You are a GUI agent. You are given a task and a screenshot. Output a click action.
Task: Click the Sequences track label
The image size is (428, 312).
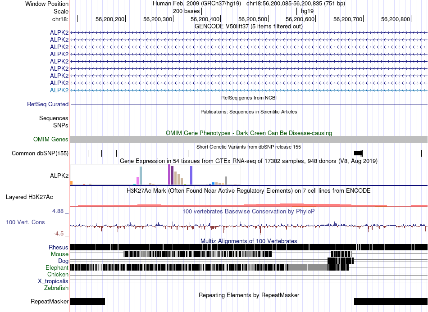pos(54,118)
